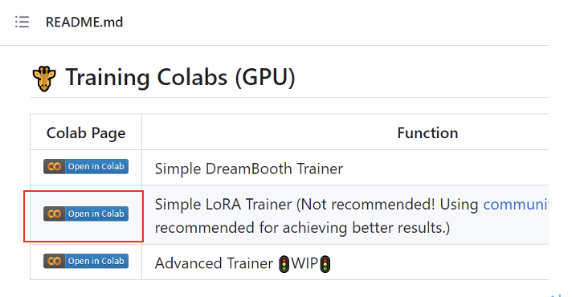Click the giraffe emoji in heading
The image size is (572, 297).
pos(44,79)
